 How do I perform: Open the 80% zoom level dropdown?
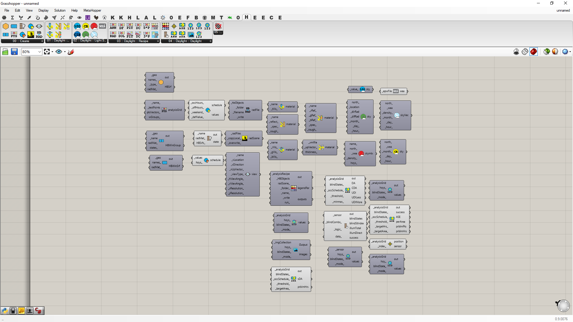coord(39,52)
